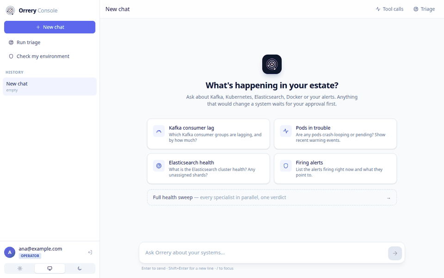Click the keyboard hint text below the chat box
444x278 pixels.
[187, 268]
